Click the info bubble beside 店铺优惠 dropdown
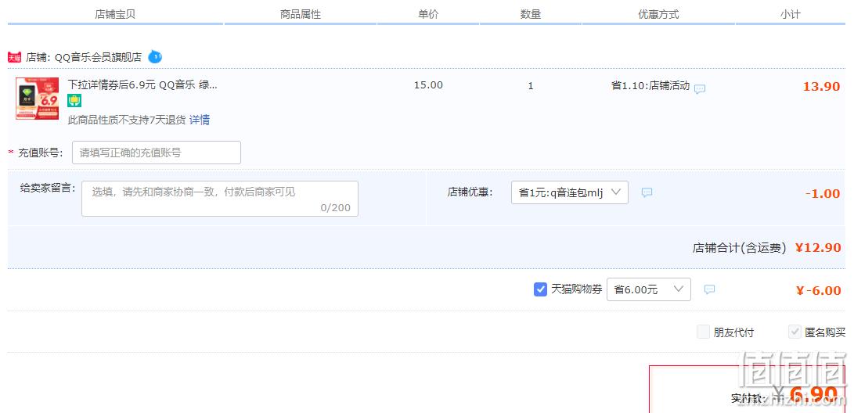 (x=647, y=192)
